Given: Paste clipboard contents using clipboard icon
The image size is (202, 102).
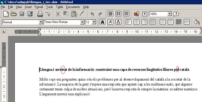Looking at the screenshot, I should [74, 14].
